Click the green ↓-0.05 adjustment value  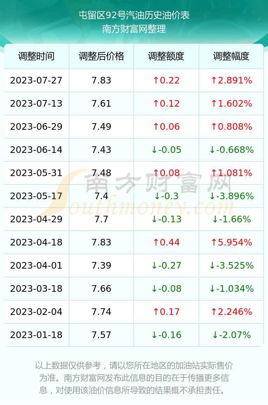point(166,150)
